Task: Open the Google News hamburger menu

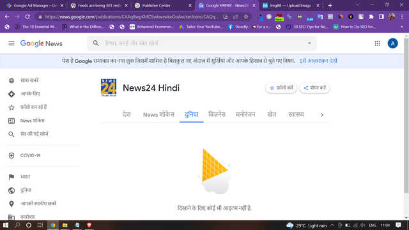Action: pyautogui.click(x=12, y=43)
